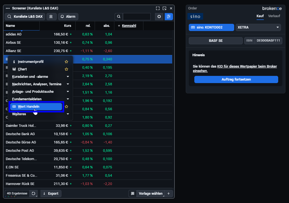
Task: Expand Kursdaten und -alarme submenu
Action: tap(40, 76)
